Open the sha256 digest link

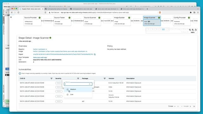pos(63,54)
